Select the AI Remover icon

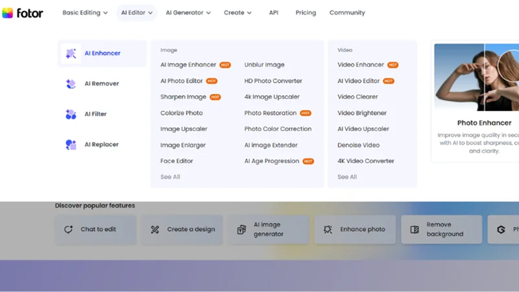(x=71, y=84)
